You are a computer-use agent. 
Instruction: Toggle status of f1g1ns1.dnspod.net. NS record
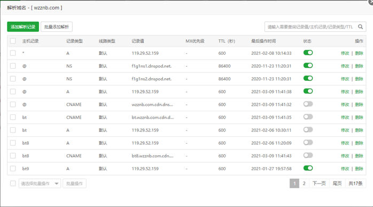(x=308, y=65)
